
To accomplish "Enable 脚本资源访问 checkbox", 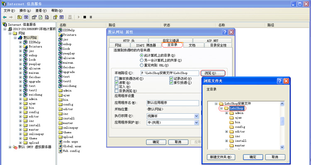I will tap(117, 79).
